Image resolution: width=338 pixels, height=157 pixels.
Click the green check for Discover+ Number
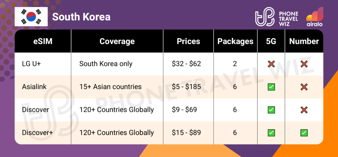(x=304, y=133)
